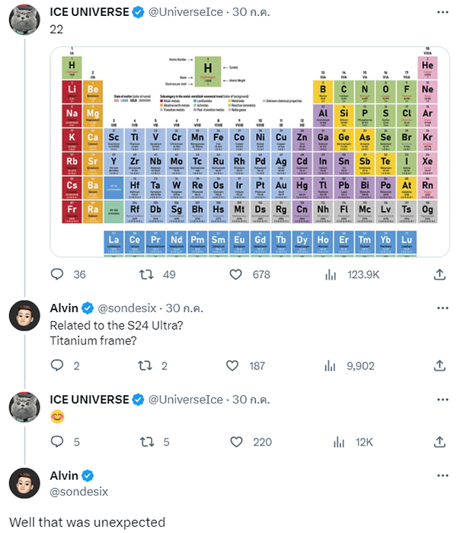
Task: Share the periodic table tweet
Action: click(439, 275)
